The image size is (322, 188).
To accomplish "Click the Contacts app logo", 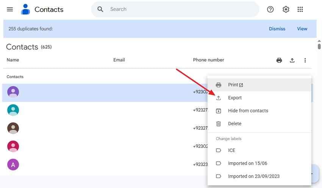I will (25, 9).
